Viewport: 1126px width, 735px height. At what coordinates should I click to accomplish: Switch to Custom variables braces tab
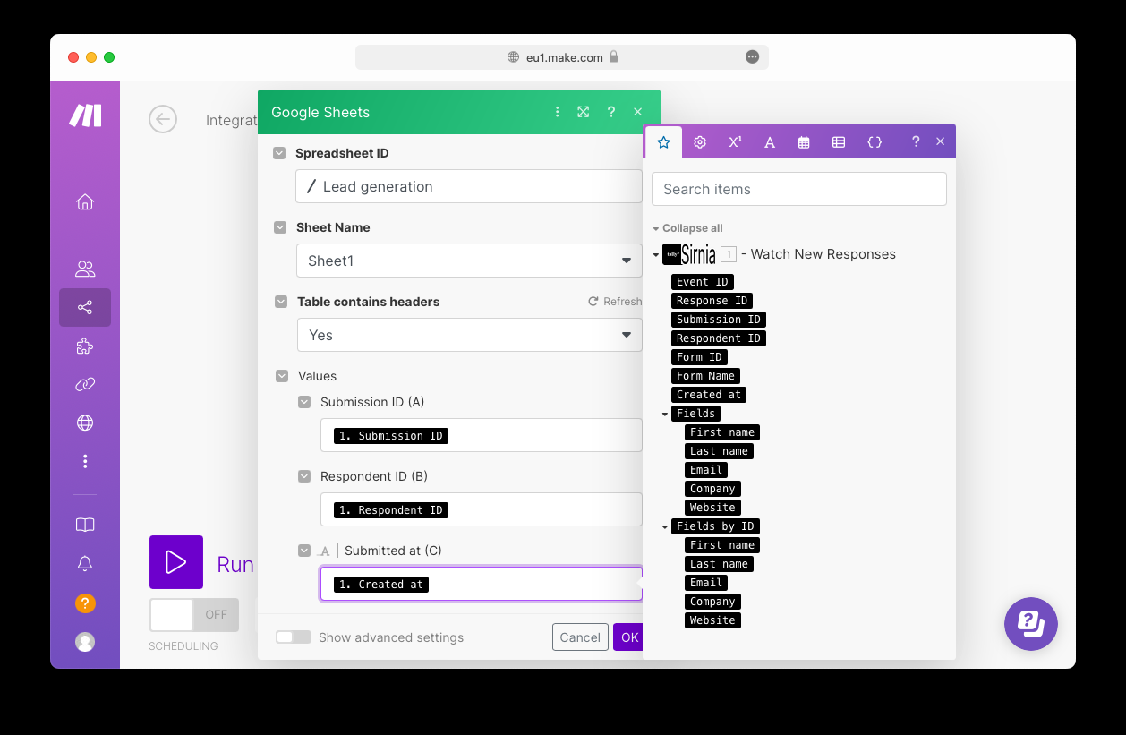click(874, 141)
